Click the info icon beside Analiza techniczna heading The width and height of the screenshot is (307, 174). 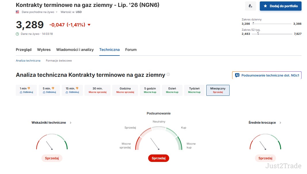[168, 74]
